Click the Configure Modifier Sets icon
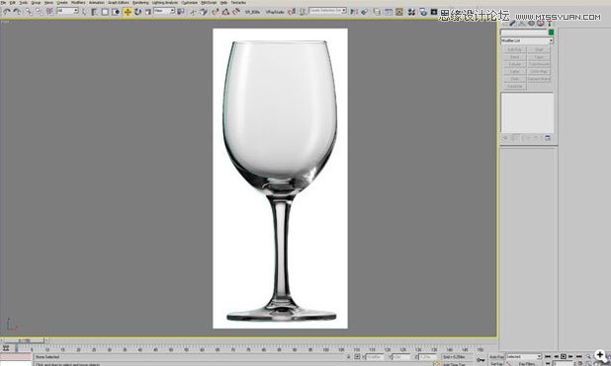The height and width of the screenshot is (366, 611). (x=548, y=138)
